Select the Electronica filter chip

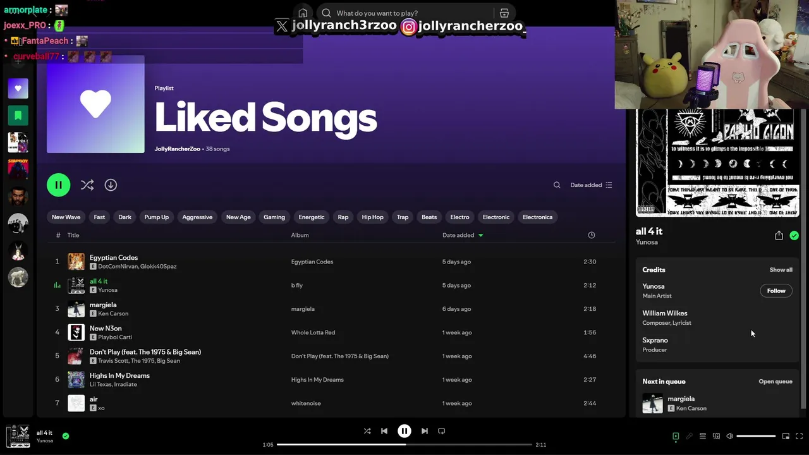click(537, 217)
